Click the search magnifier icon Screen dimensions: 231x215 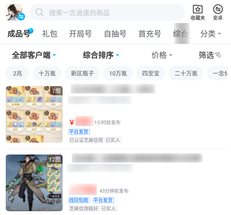39,12
